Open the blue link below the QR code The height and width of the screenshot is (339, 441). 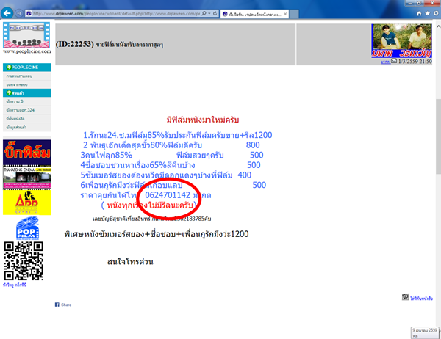tap(15, 285)
